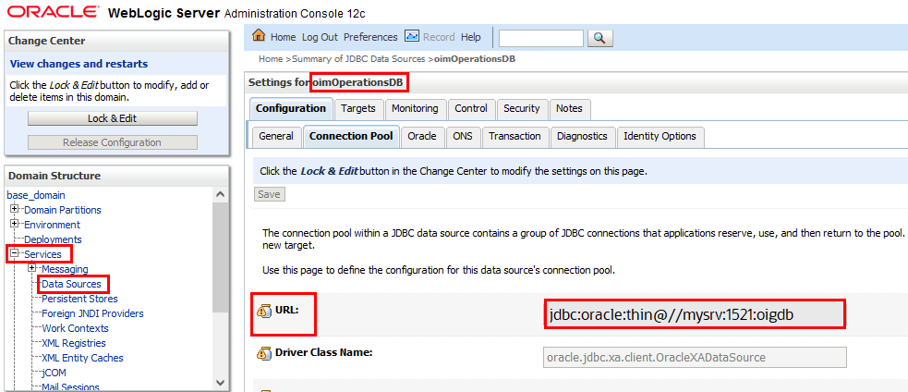This screenshot has height=392, width=908.
Task: Open the Preferences link
Action: click(370, 37)
